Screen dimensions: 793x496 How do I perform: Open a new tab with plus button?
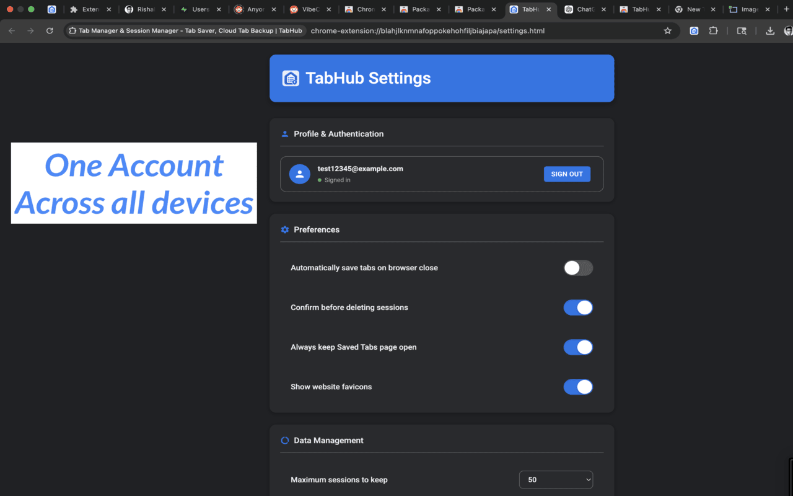click(786, 9)
